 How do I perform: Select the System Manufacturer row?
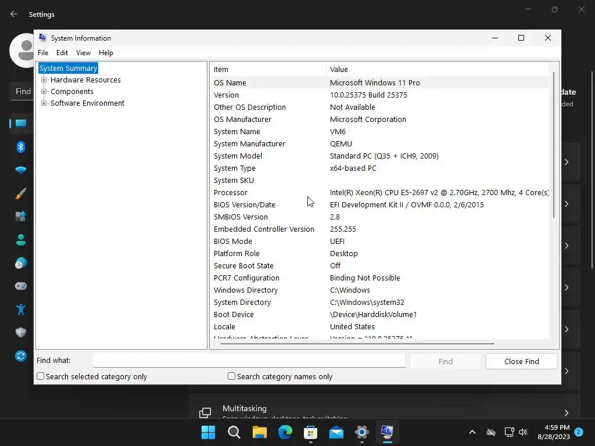380,144
